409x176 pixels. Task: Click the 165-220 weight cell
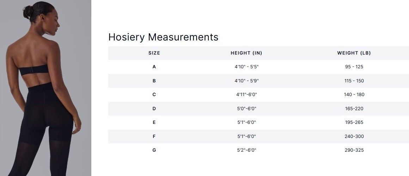pos(354,108)
